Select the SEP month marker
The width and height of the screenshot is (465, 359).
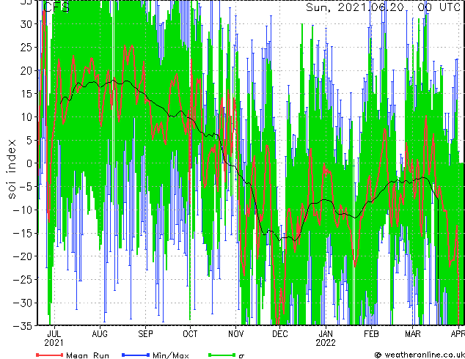144,333
